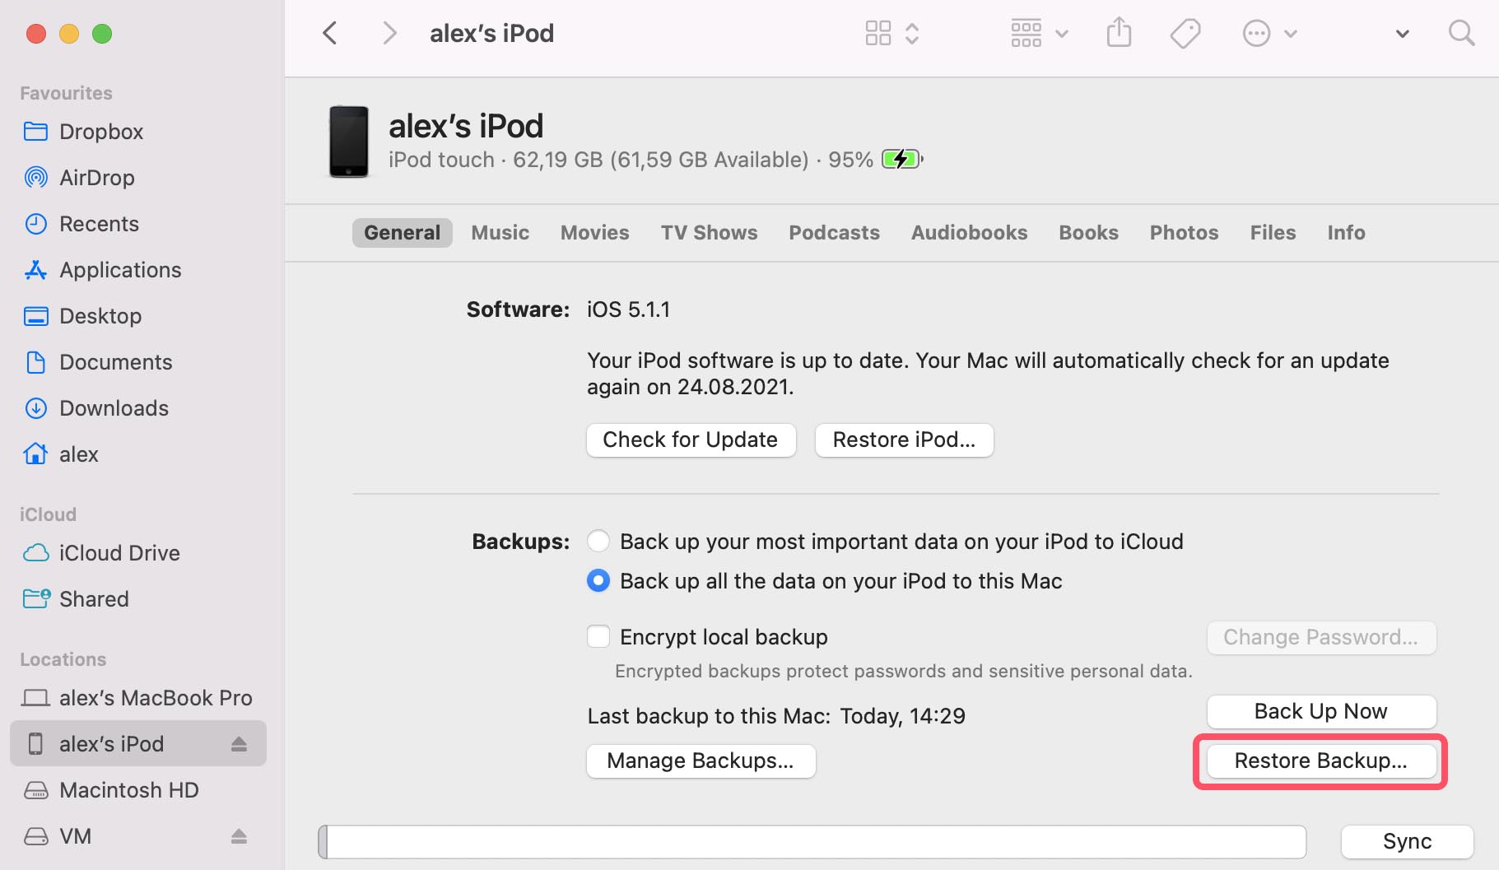Click Manage Backups... button
Viewport: 1499px width, 870px height.
click(x=701, y=761)
